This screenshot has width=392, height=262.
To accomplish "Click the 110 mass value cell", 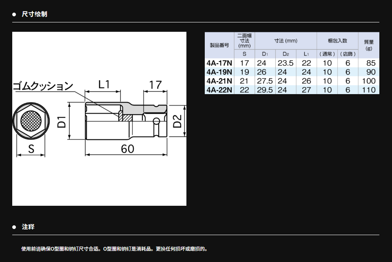I will (368, 90).
